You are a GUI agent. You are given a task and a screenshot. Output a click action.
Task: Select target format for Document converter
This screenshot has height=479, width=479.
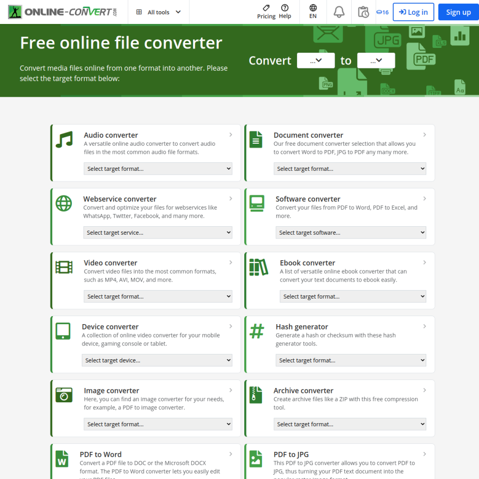[350, 169]
